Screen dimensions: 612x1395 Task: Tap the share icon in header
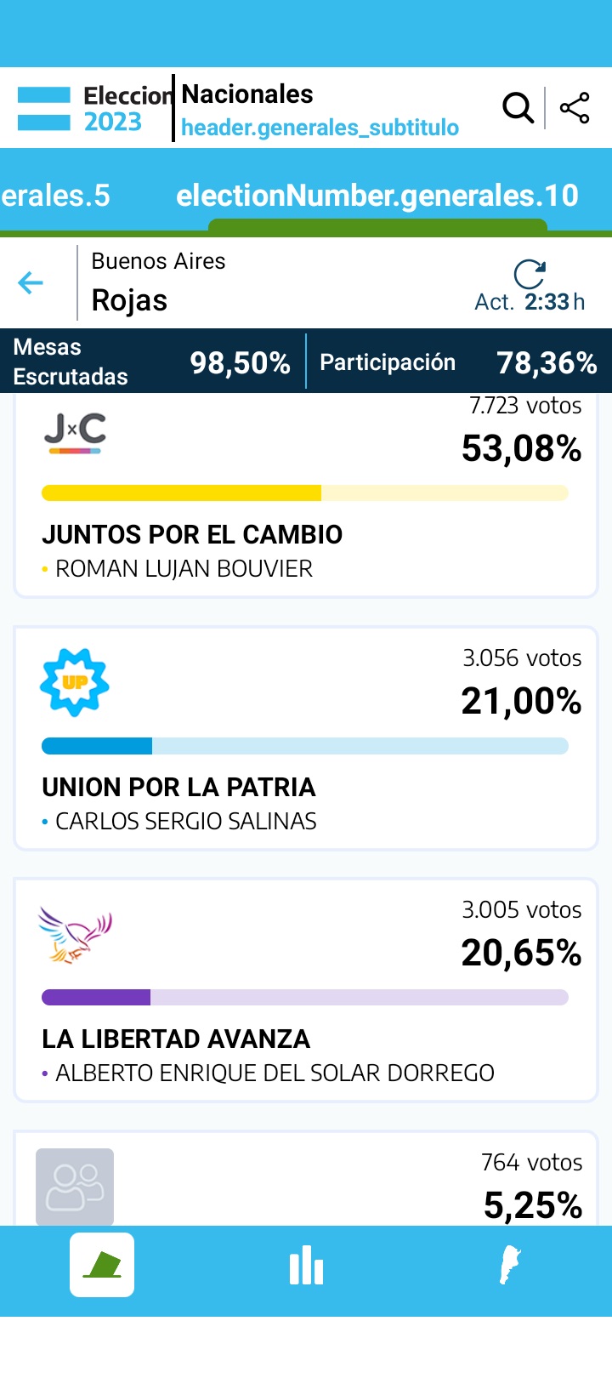click(575, 108)
